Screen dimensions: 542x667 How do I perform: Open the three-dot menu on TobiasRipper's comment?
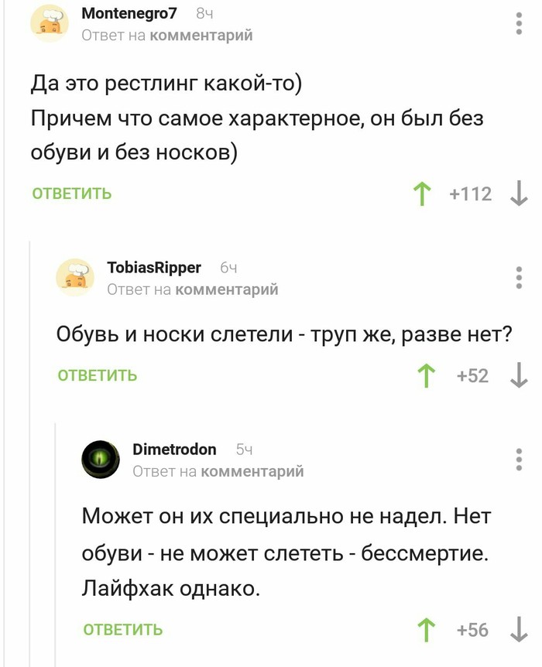(517, 277)
